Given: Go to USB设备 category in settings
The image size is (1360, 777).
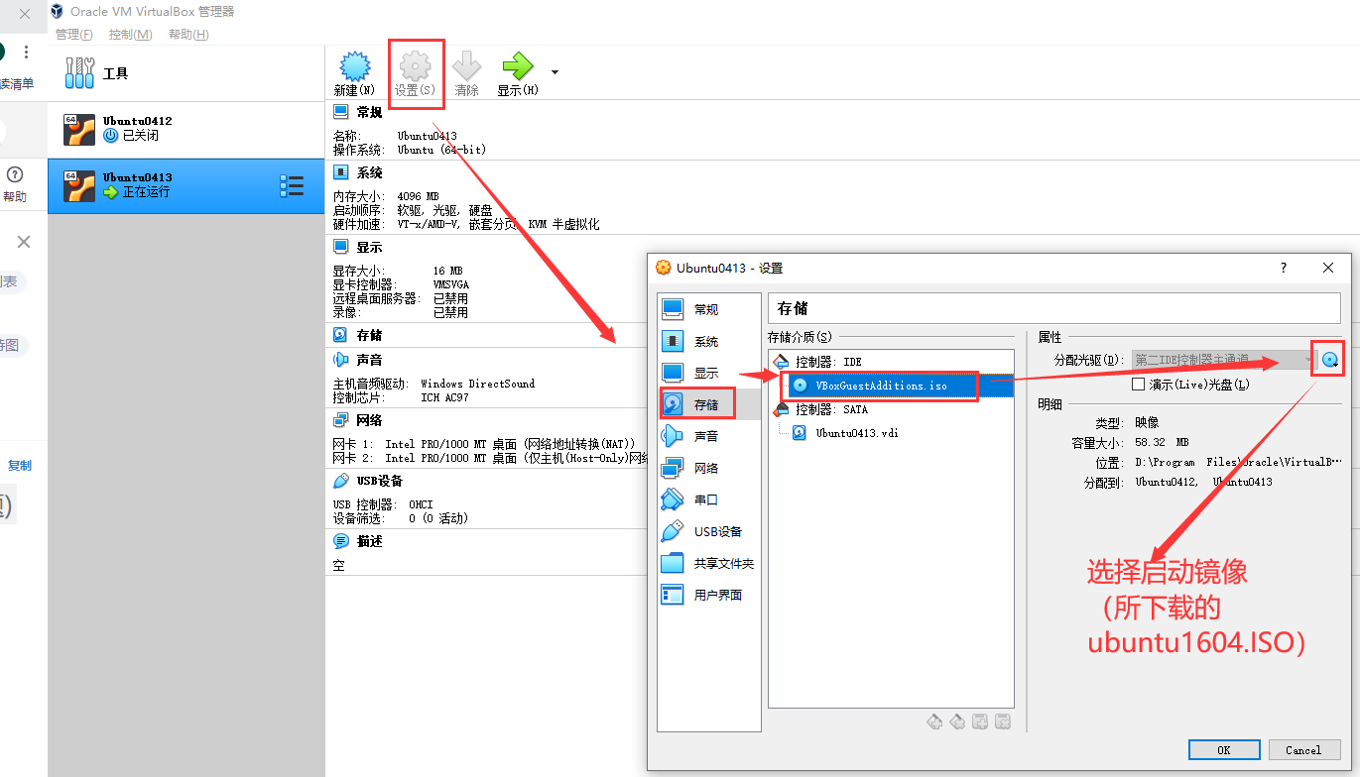Looking at the screenshot, I should (x=709, y=531).
